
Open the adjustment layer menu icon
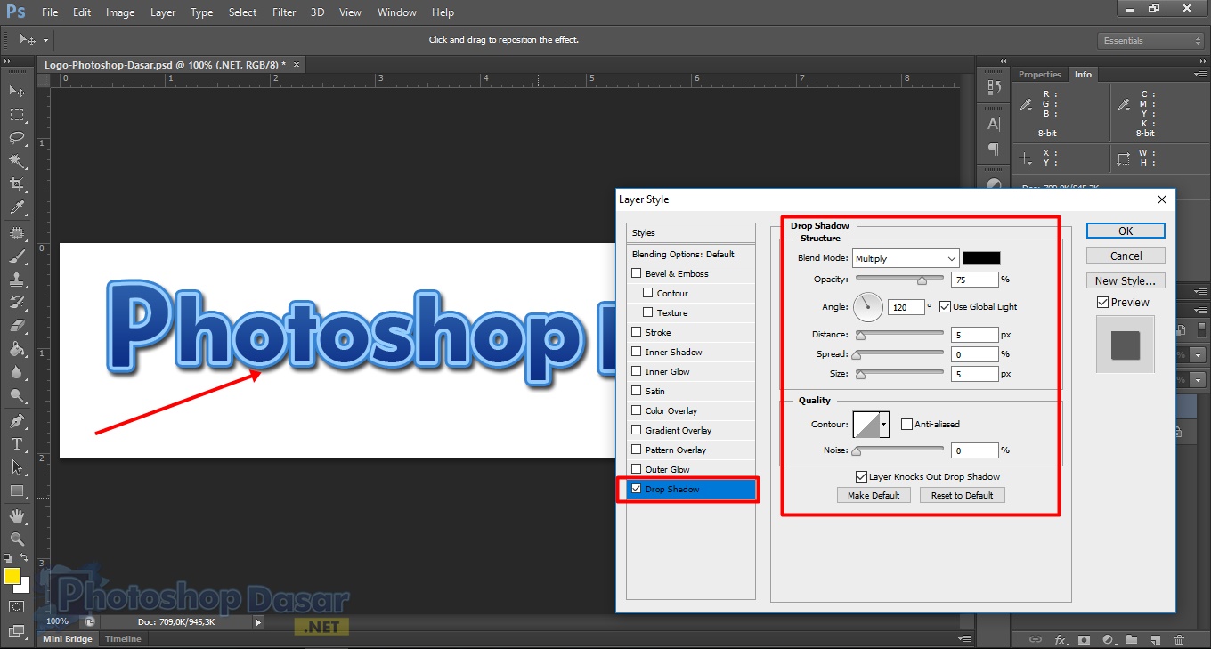click(x=1108, y=639)
